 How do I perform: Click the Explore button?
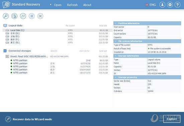click(172, 119)
